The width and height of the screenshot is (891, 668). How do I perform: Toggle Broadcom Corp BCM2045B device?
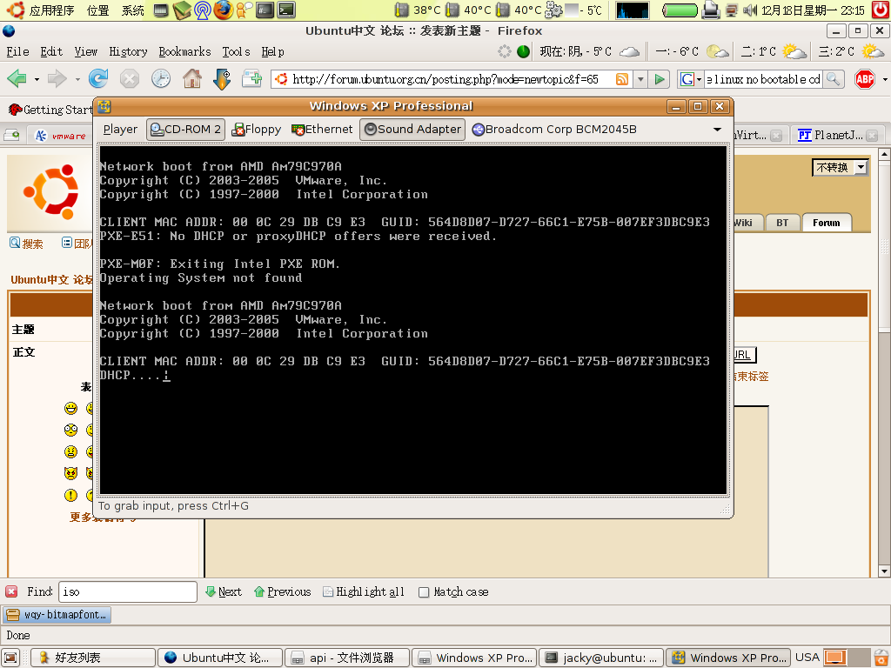point(554,130)
